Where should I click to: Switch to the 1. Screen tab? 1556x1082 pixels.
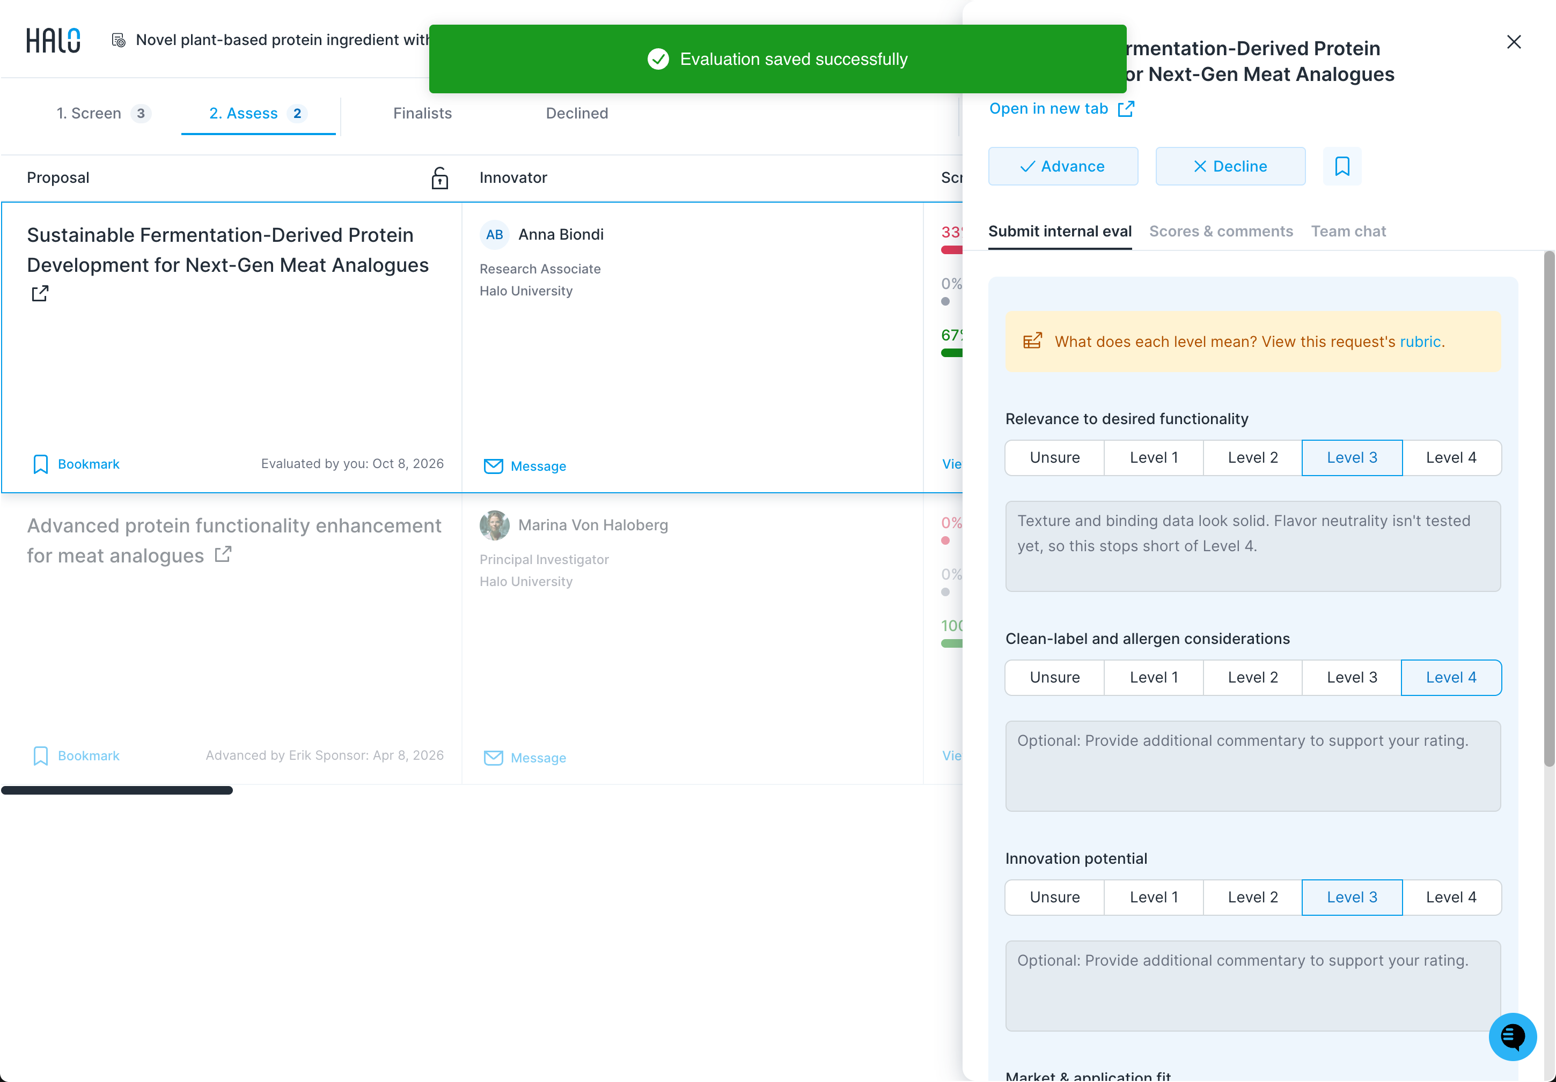point(103,114)
